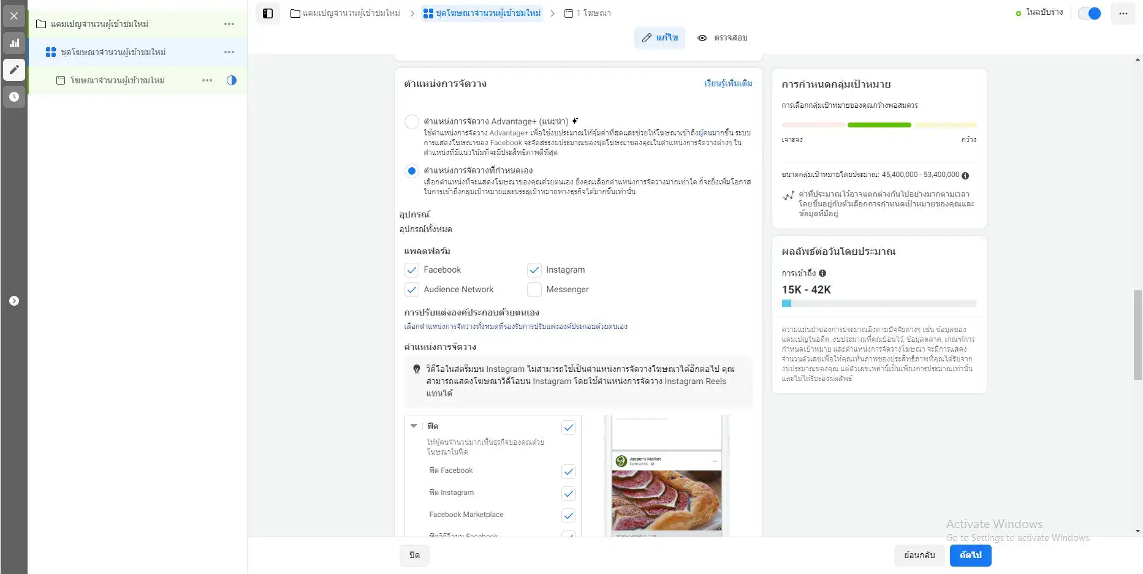Click info icon next to estimated audience size
Viewport: 1143px width, 574px height.
[965, 176]
